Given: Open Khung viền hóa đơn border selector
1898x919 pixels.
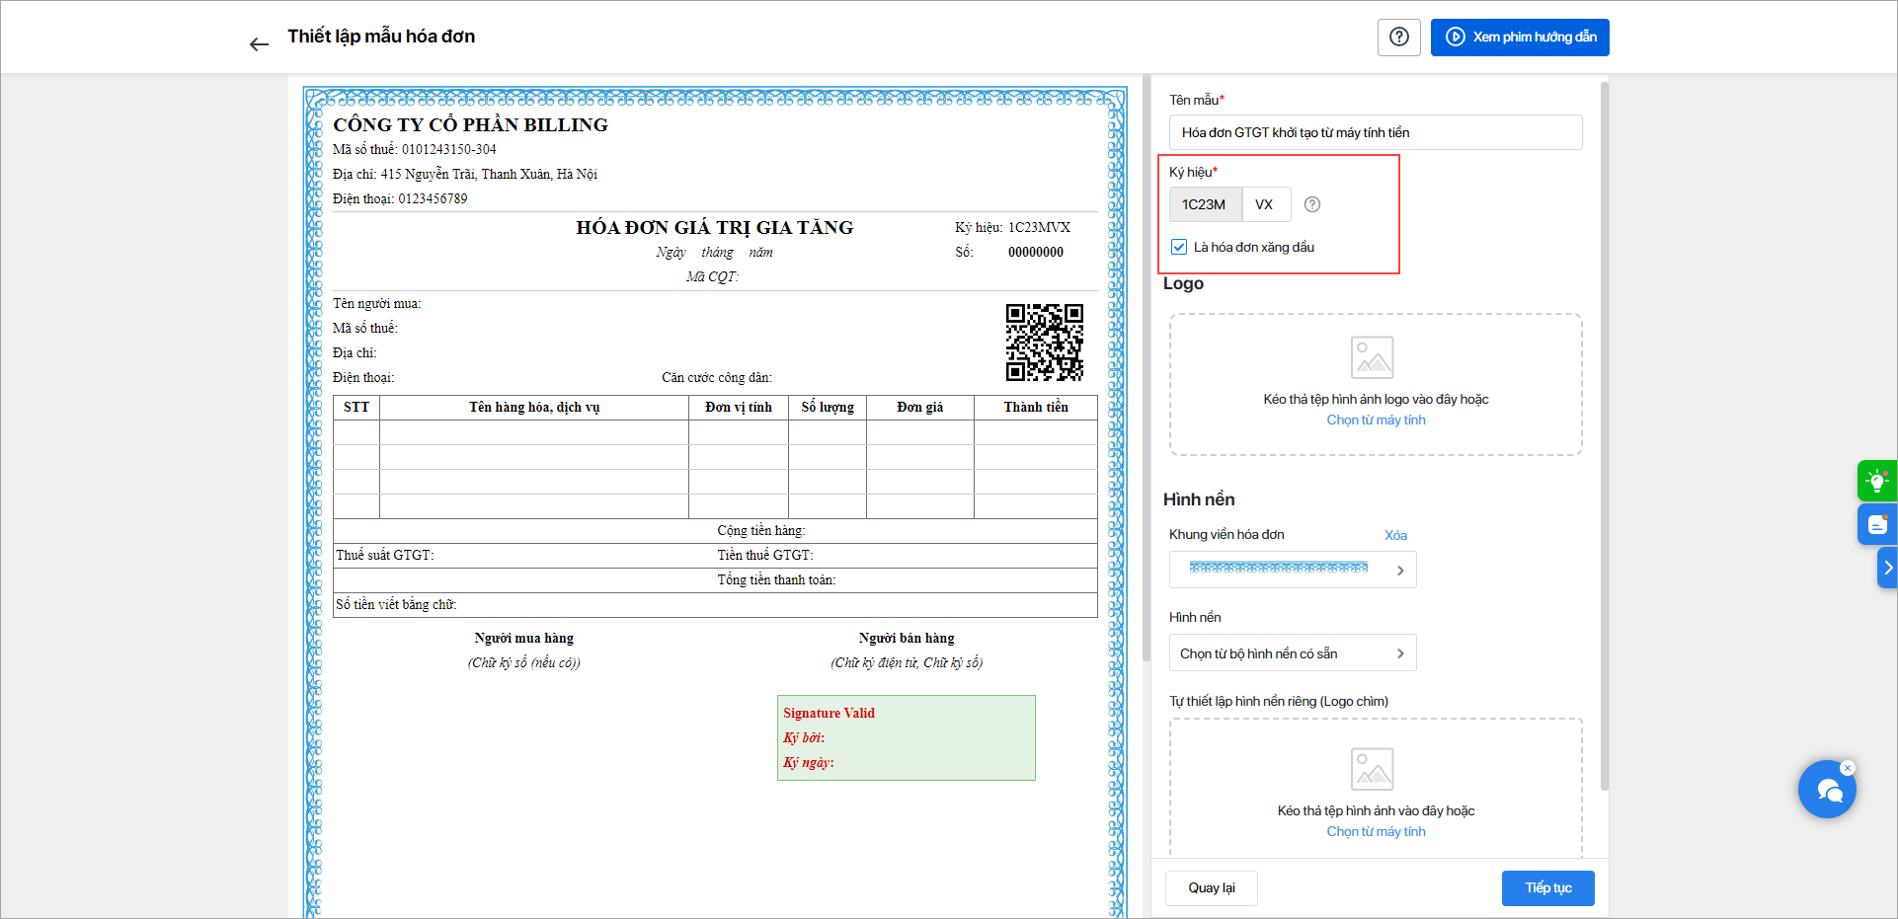Looking at the screenshot, I should pos(1293,570).
